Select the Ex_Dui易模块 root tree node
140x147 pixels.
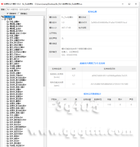click(10, 17)
